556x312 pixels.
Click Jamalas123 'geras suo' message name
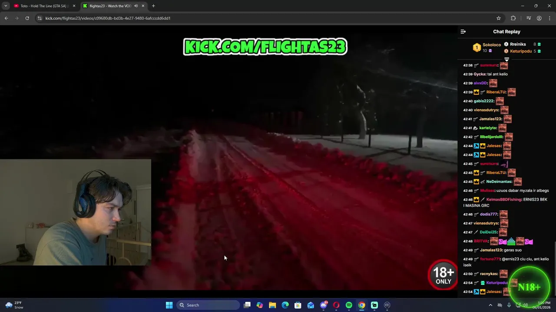[490, 250]
